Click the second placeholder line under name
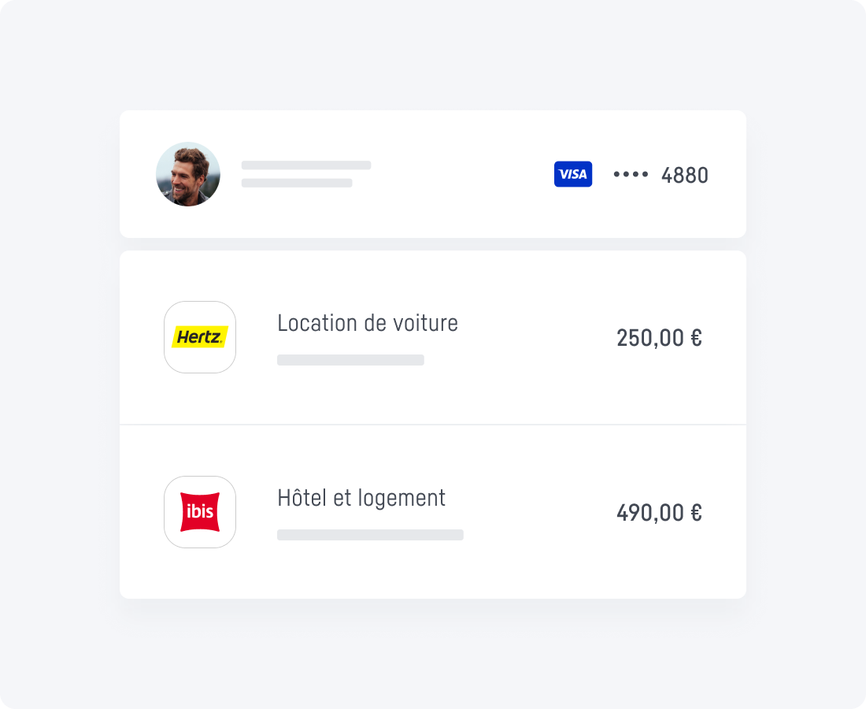Image resolution: width=866 pixels, height=709 pixels. [297, 183]
